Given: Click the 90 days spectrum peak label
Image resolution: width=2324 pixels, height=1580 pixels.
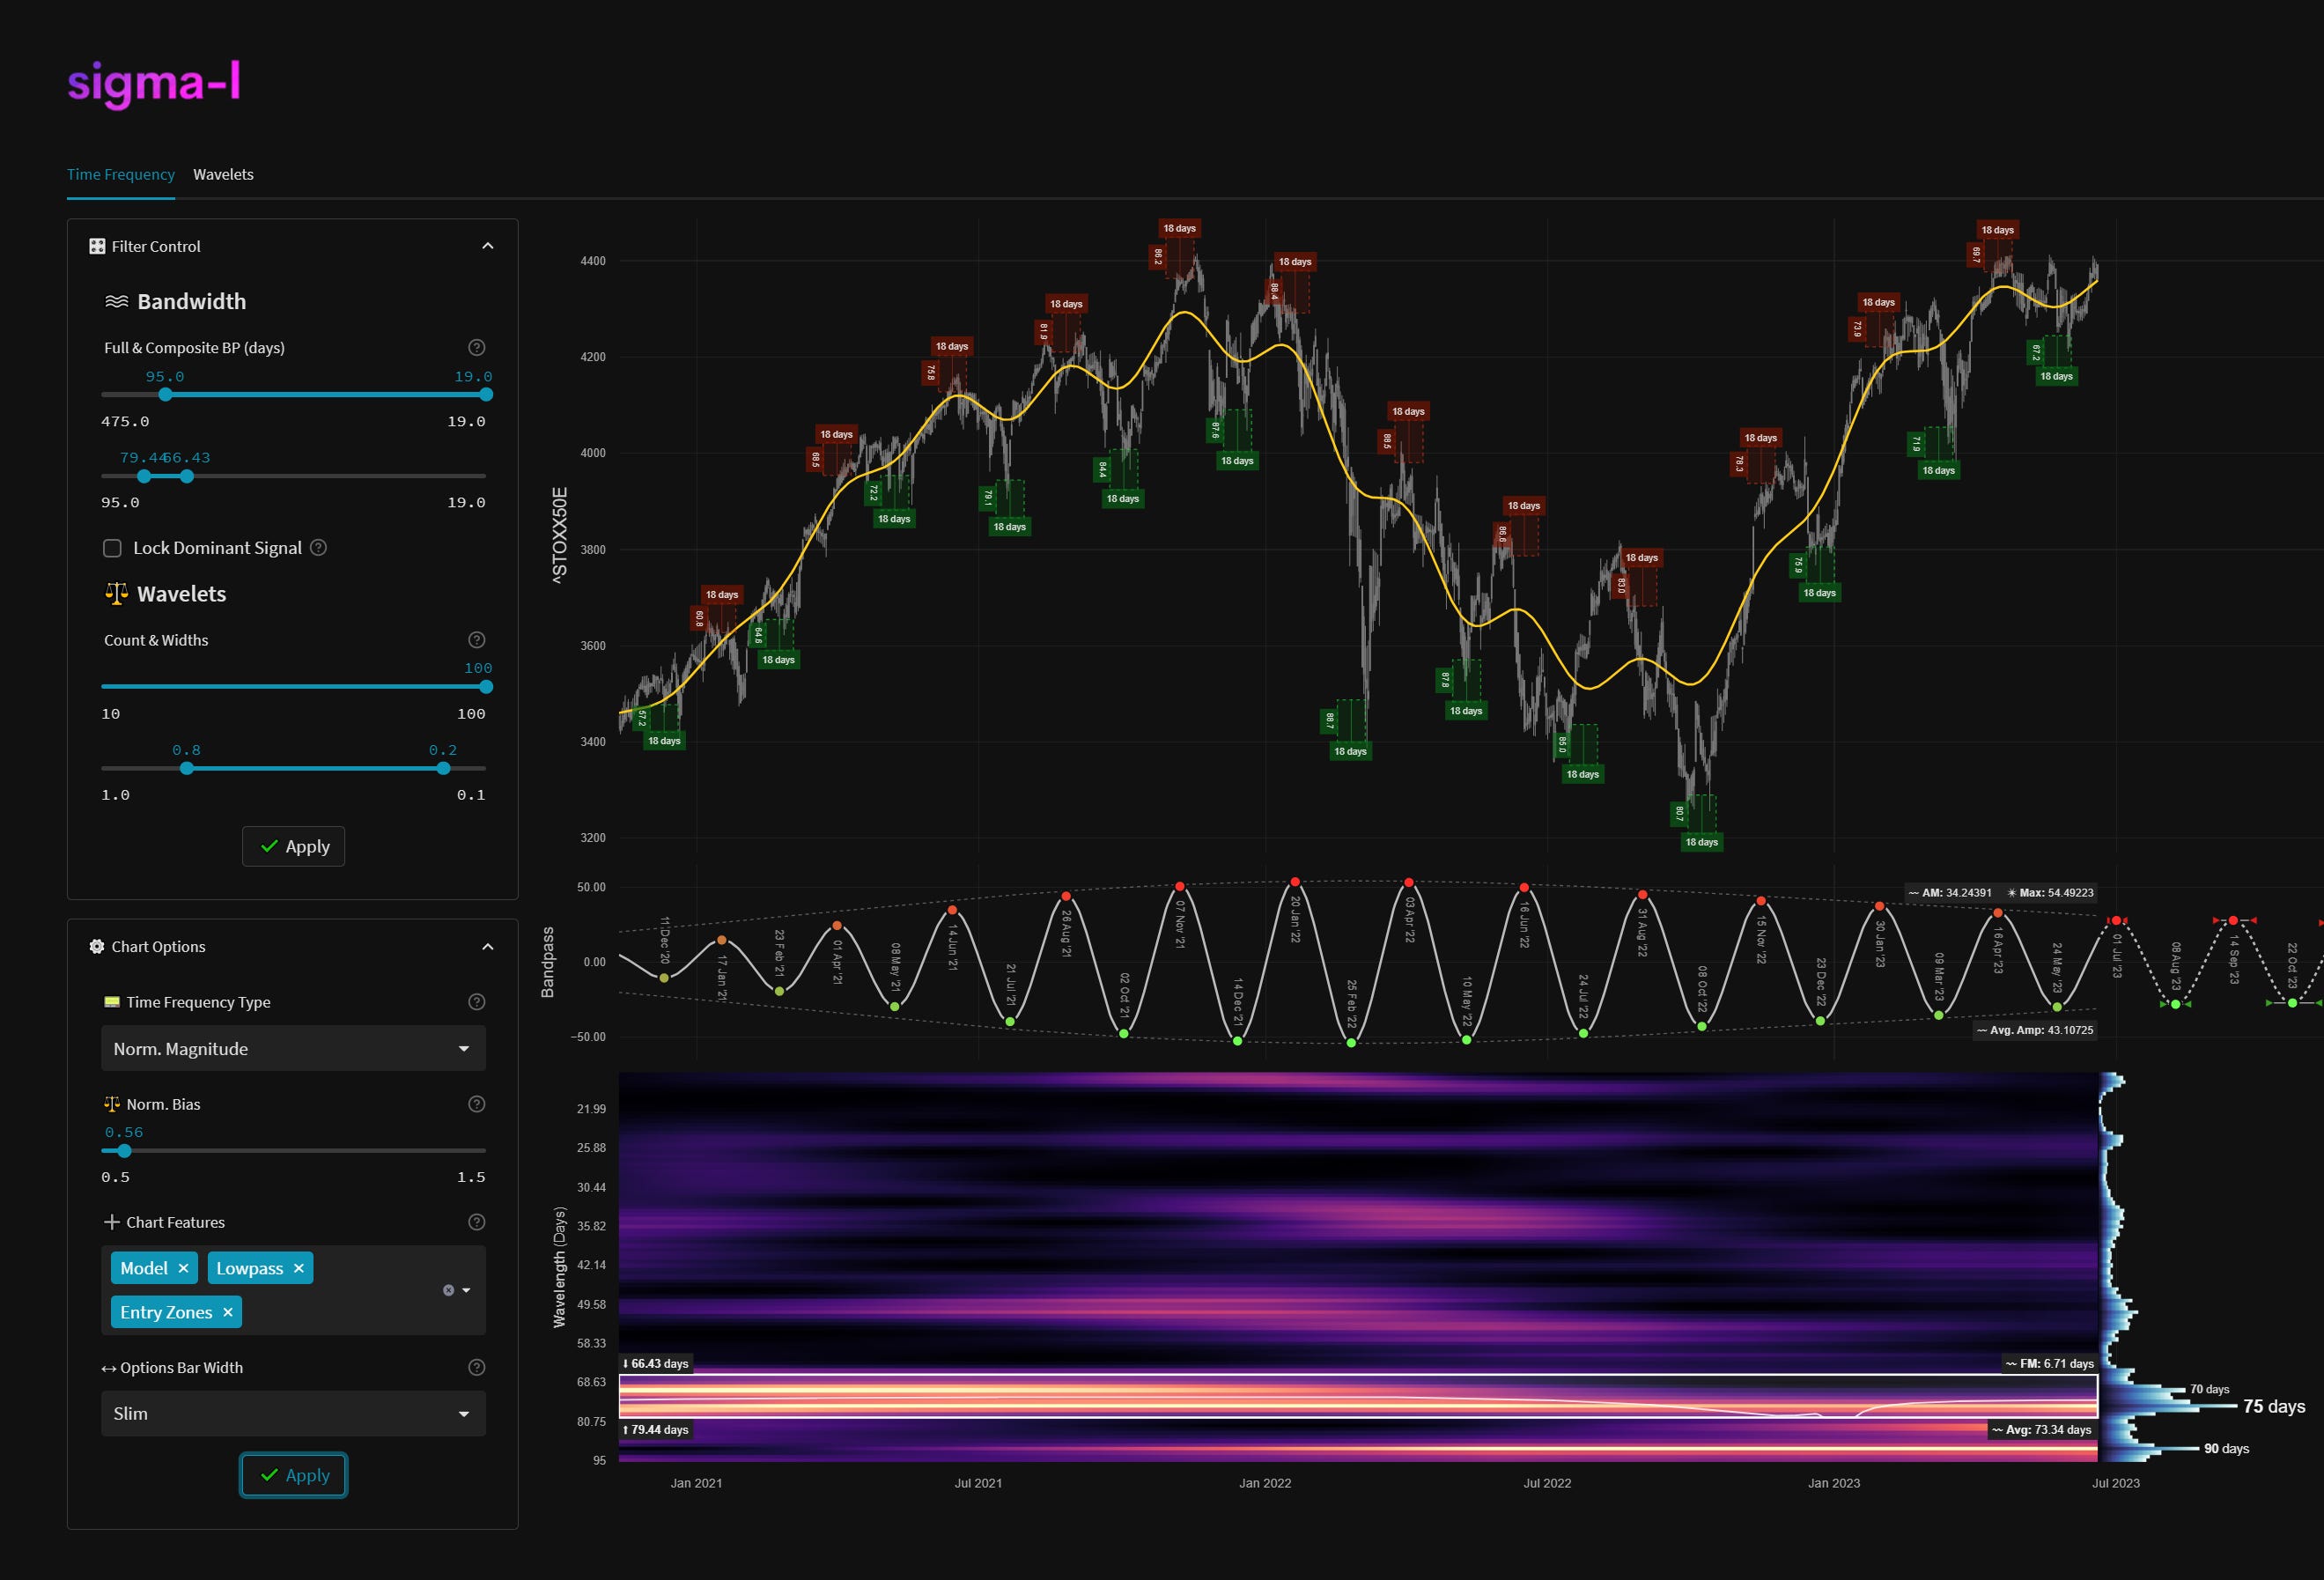Looking at the screenshot, I should click(x=2226, y=1448).
